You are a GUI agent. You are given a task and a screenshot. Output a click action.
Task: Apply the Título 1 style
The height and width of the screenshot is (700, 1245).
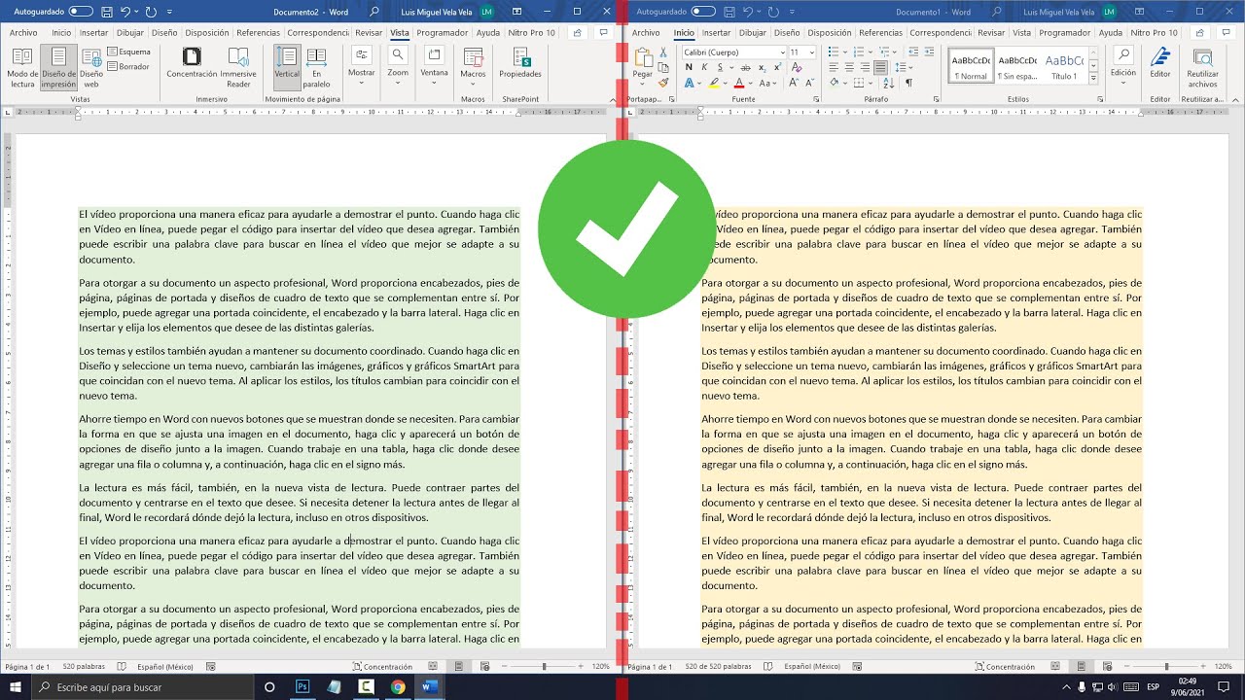tap(1065, 66)
